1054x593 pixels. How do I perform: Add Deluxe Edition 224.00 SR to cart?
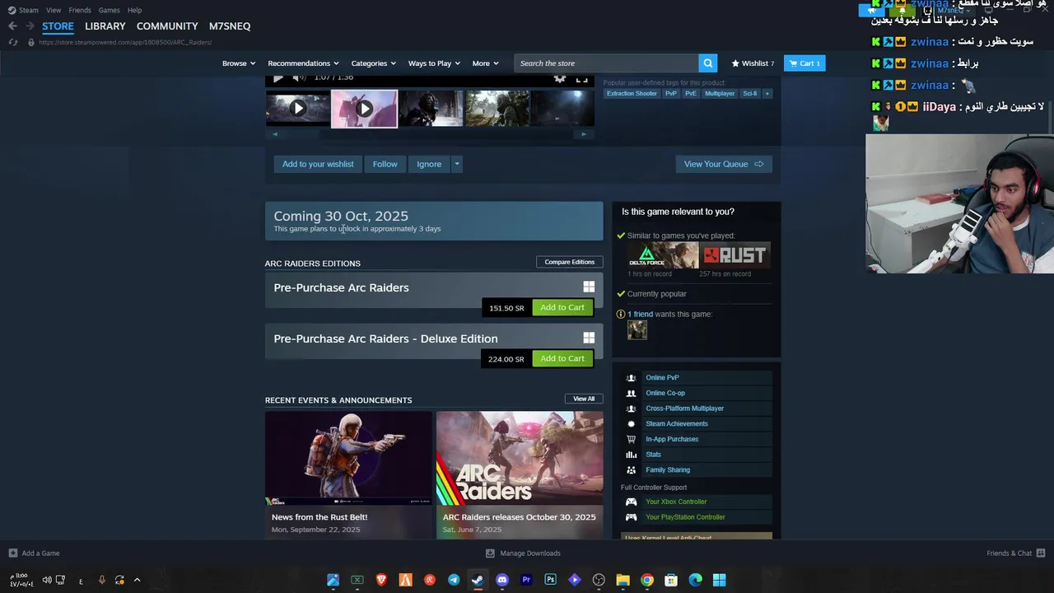click(562, 358)
